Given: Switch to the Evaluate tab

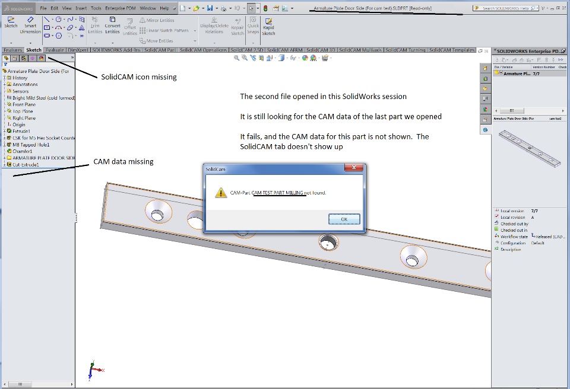Looking at the screenshot, I should pos(55,50).
